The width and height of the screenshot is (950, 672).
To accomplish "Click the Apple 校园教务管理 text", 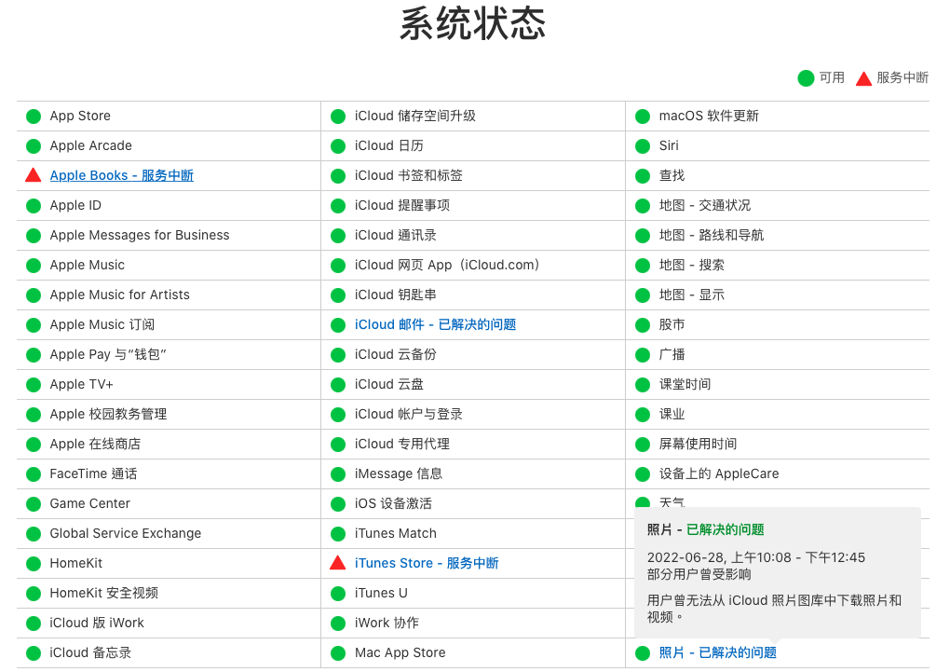I will click(108, 414).
